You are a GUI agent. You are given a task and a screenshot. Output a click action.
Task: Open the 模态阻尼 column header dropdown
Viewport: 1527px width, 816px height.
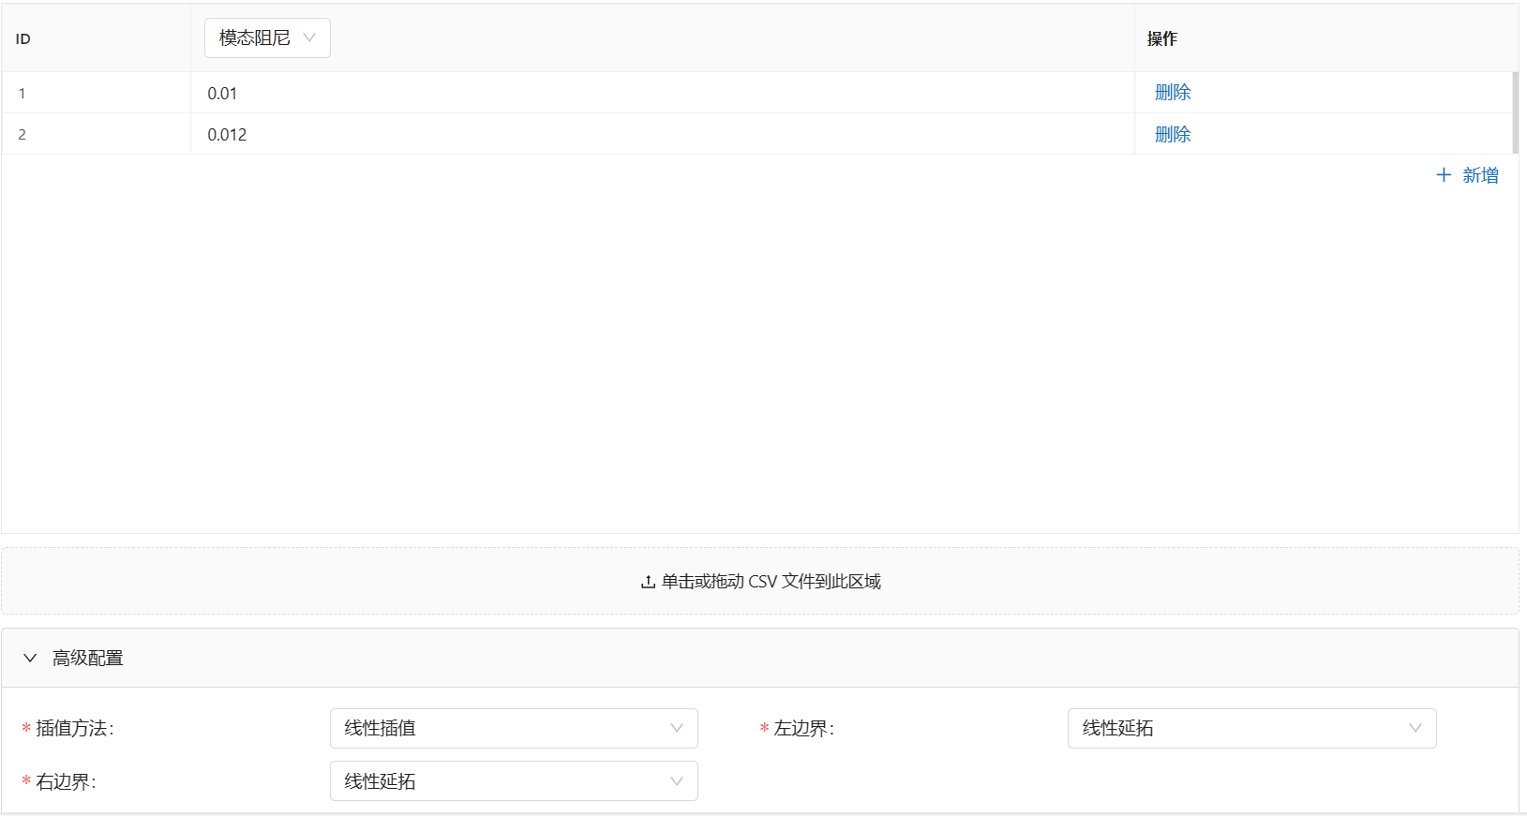[267, 38]
